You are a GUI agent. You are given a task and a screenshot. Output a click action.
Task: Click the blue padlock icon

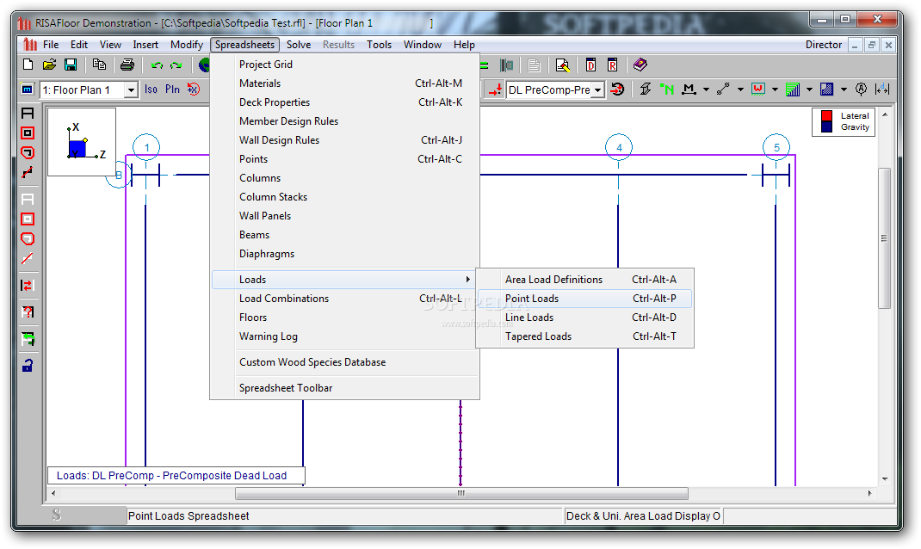click(28, 365)
